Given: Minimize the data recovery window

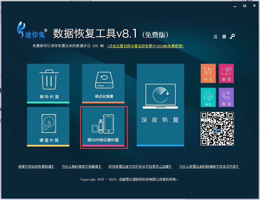Looking at the screenshot, I should (235, 6).
